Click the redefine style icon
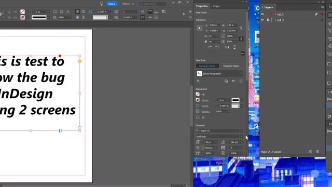This screenshot has width=332, height=187. coord(226,81)
